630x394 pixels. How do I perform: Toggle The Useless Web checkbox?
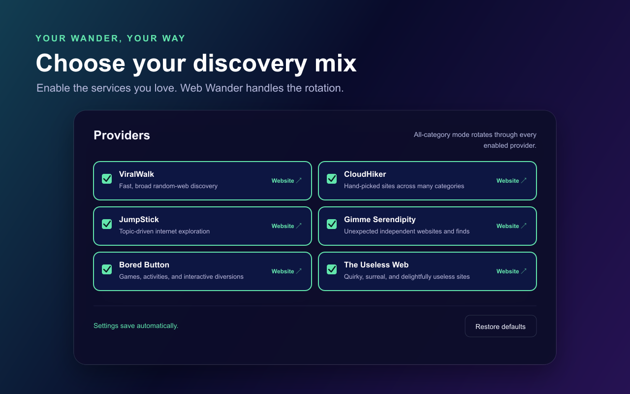click(332, 269)
